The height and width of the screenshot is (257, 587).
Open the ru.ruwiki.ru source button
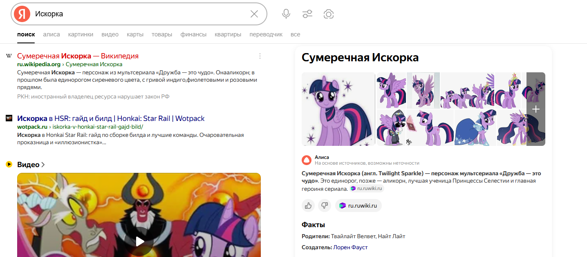358,206
